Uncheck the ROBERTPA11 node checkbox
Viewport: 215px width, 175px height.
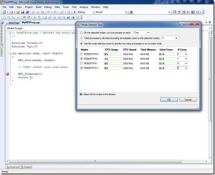(x=81, y=68)
